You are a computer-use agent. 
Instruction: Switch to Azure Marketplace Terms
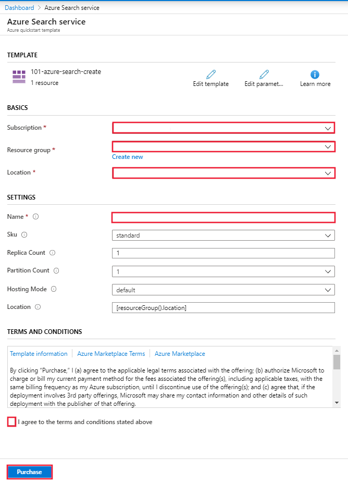click(x=111, y=353)
